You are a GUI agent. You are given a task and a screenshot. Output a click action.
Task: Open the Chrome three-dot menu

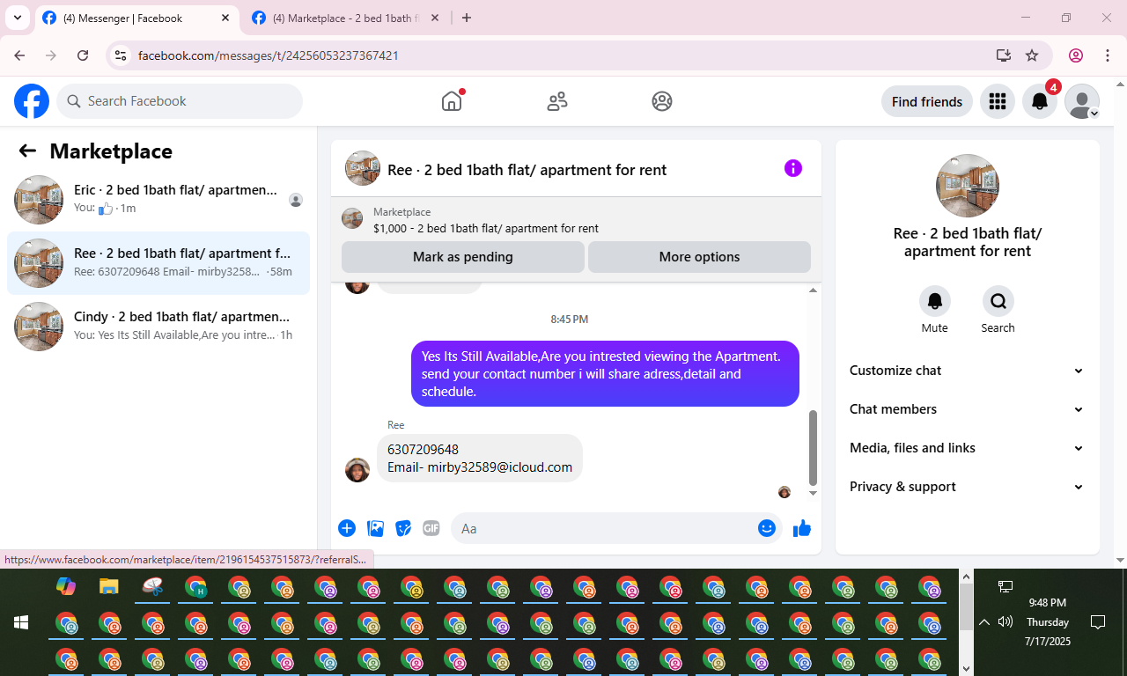click(x=1108, y=55)
